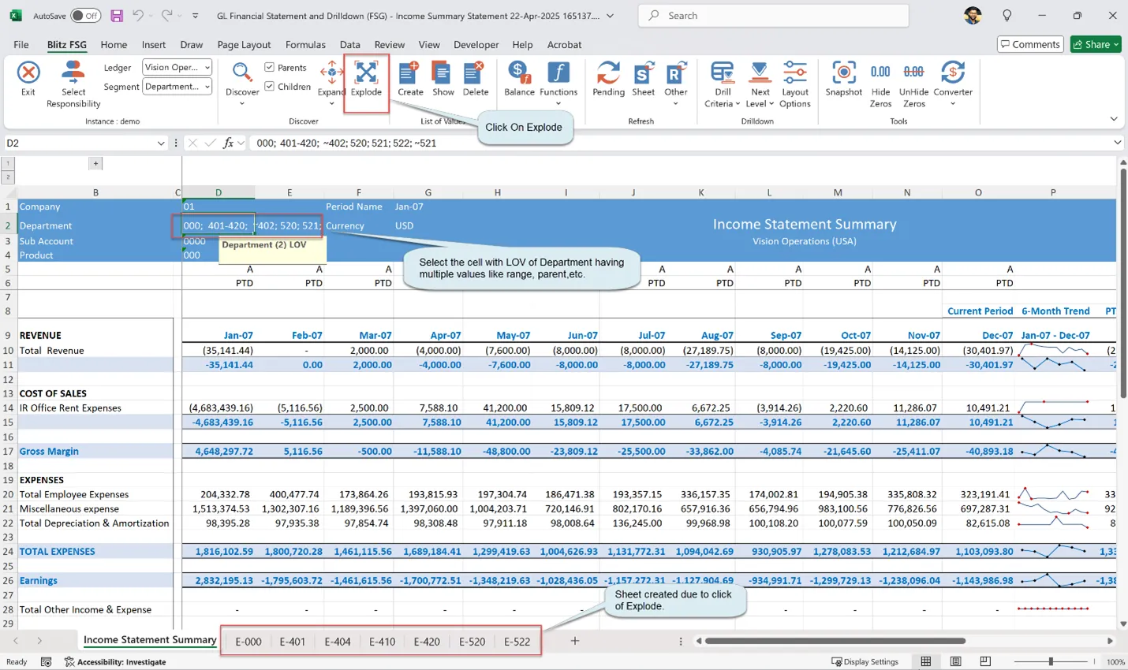The width and height of the screenshot is (1128, 670).
Task: Open Customize Quick Access Toolbar dropdown
Action: click(x=196, y=16)
